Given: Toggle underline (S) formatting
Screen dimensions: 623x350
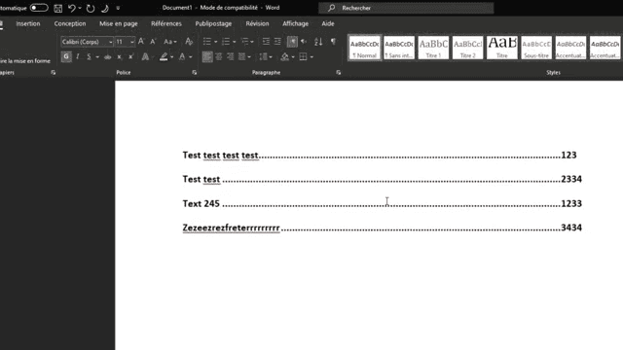Looking at the screenshot, I should 89,56.
